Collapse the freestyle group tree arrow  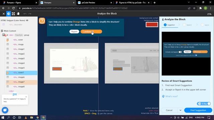(7, 35)
